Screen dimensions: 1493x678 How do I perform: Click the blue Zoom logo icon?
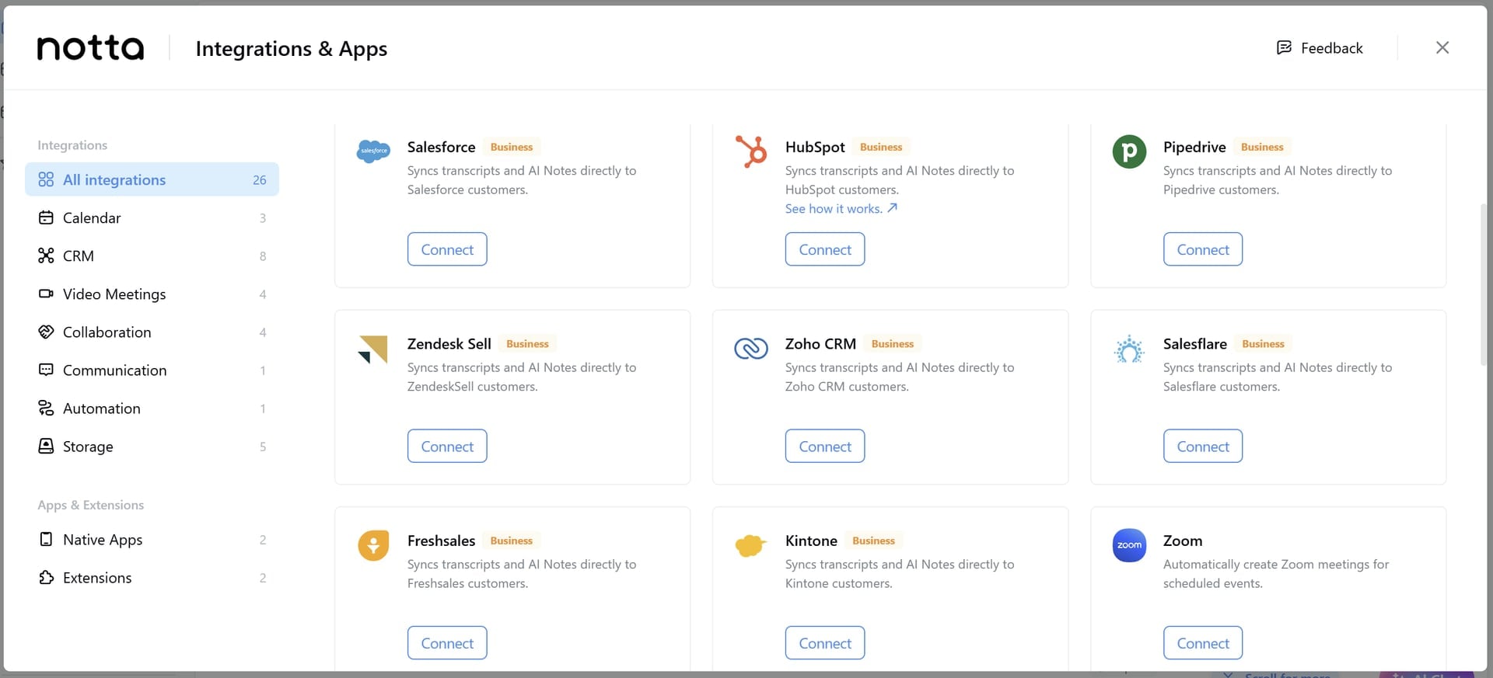(1129, 545)
